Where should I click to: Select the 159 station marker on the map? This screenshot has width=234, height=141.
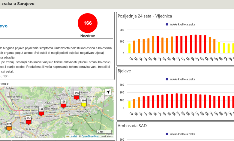click(76, 94)
